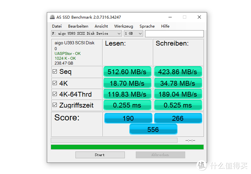
Task: Open the Hilfe menu
Action: [x=165, y=26]
